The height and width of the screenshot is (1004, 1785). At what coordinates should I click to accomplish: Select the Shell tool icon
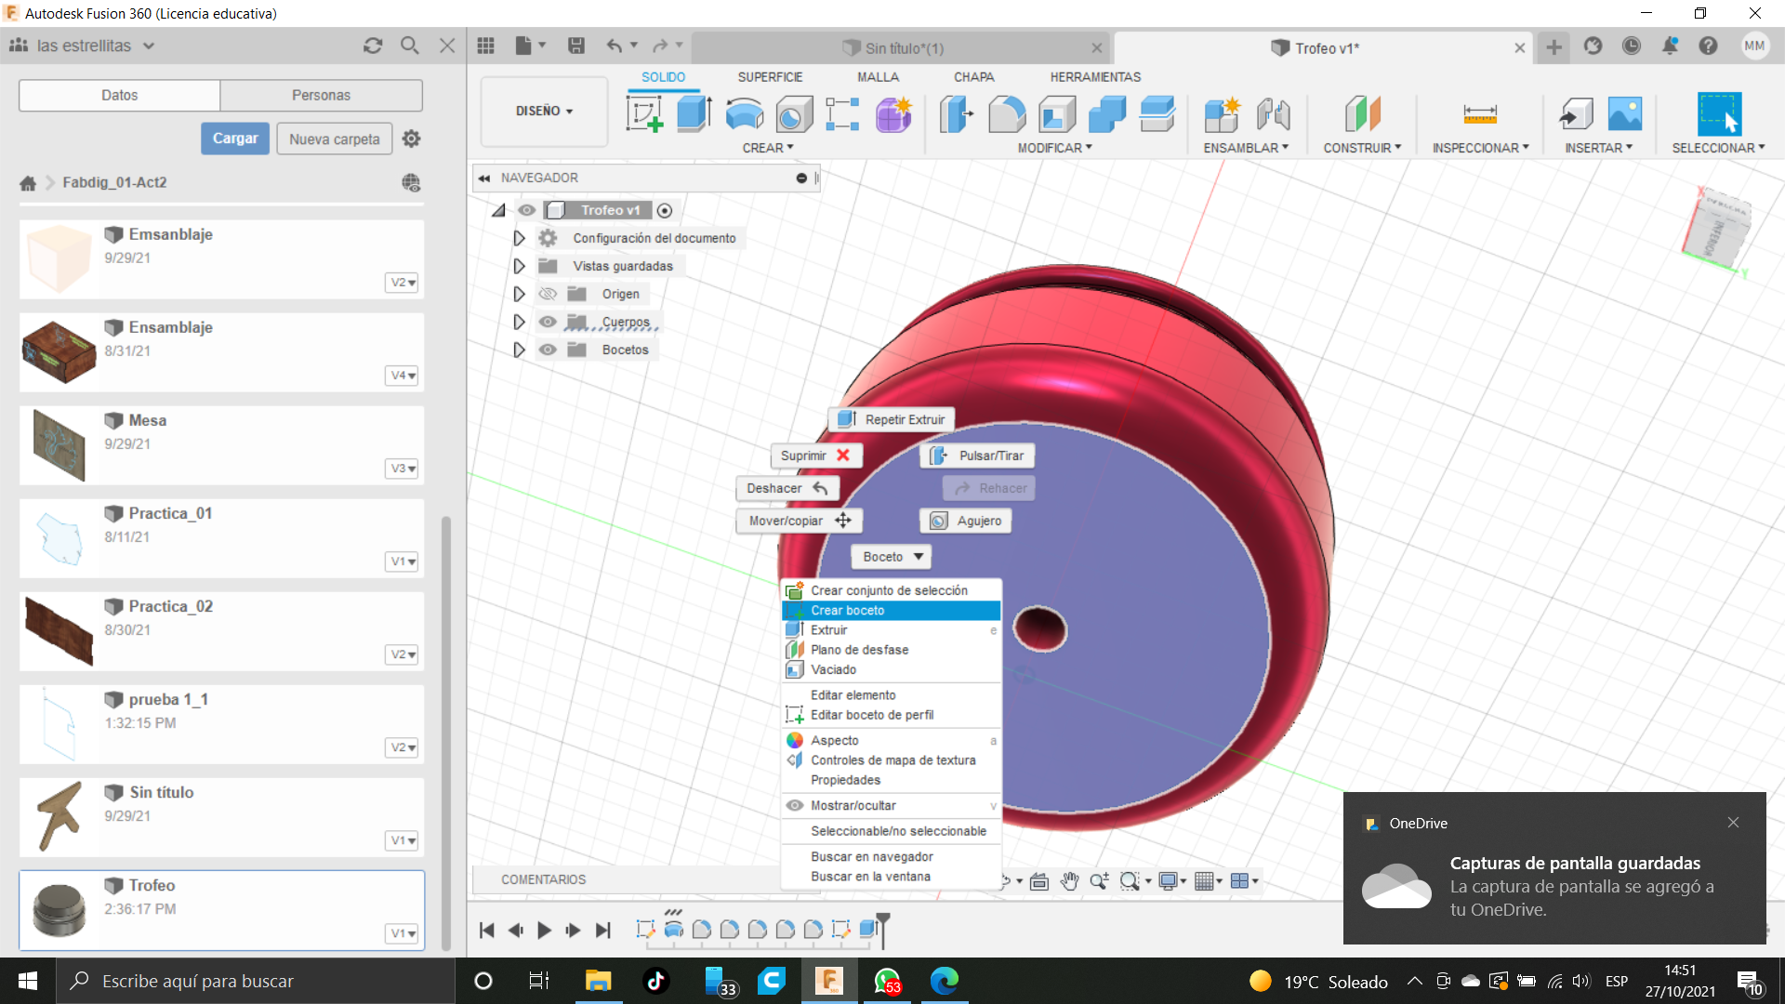[x=1057, y=114]
